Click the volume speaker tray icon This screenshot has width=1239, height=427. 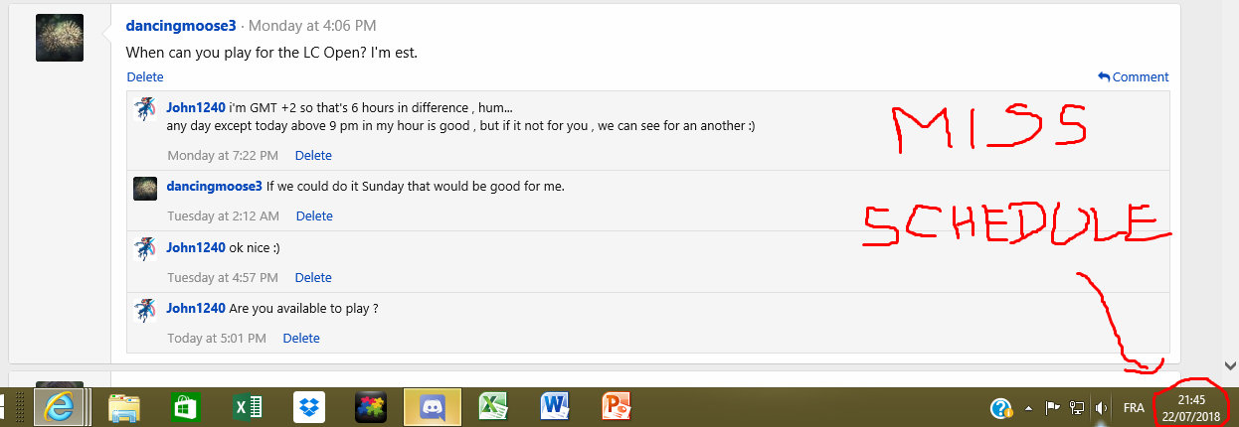pos(1101,408)
